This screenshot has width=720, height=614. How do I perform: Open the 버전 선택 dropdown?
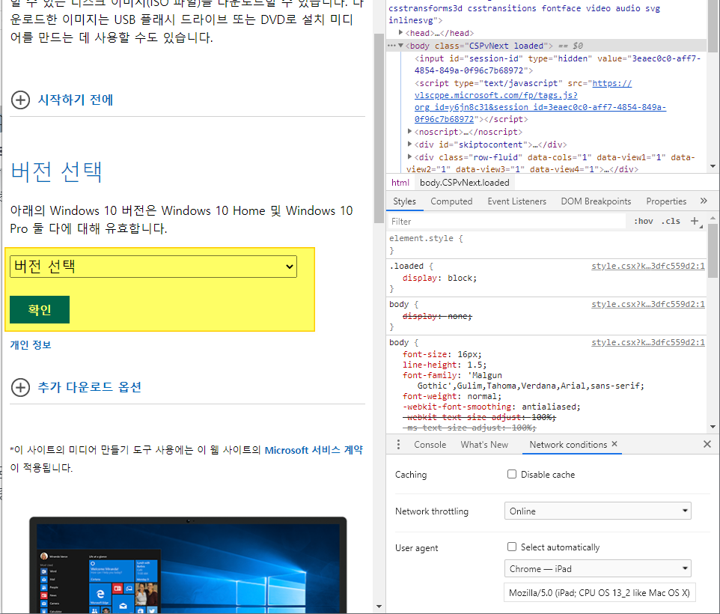point(153,267)
